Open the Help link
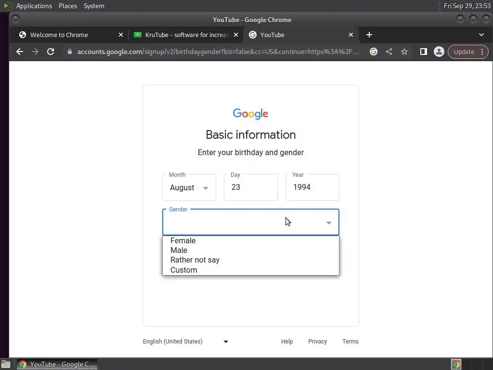This screenshot has width=493, height=370. [x=287, y=342]
